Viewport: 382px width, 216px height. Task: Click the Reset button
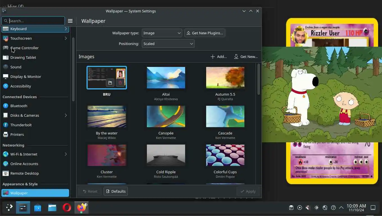coord(90,191)
